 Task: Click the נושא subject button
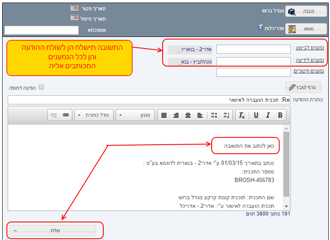pyautogui.click(x=303, y=29)
